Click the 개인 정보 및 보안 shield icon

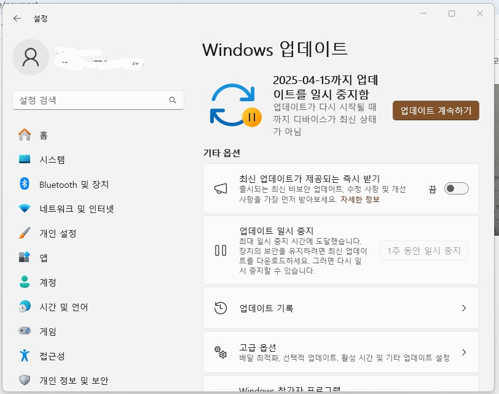(25, 380)
